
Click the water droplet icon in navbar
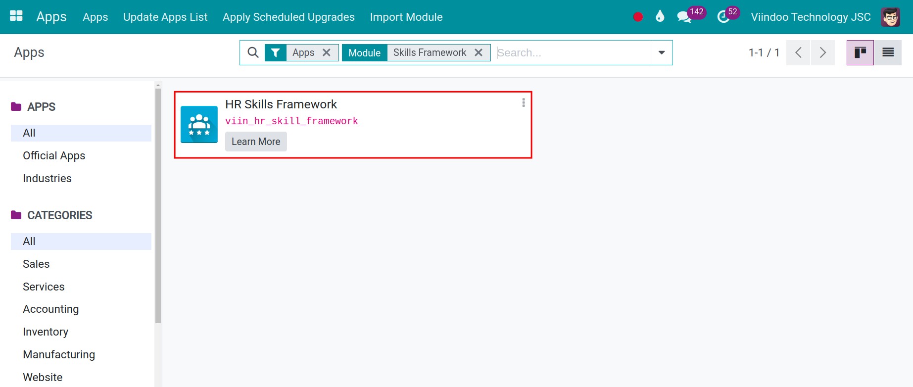[x=660, y=16]
